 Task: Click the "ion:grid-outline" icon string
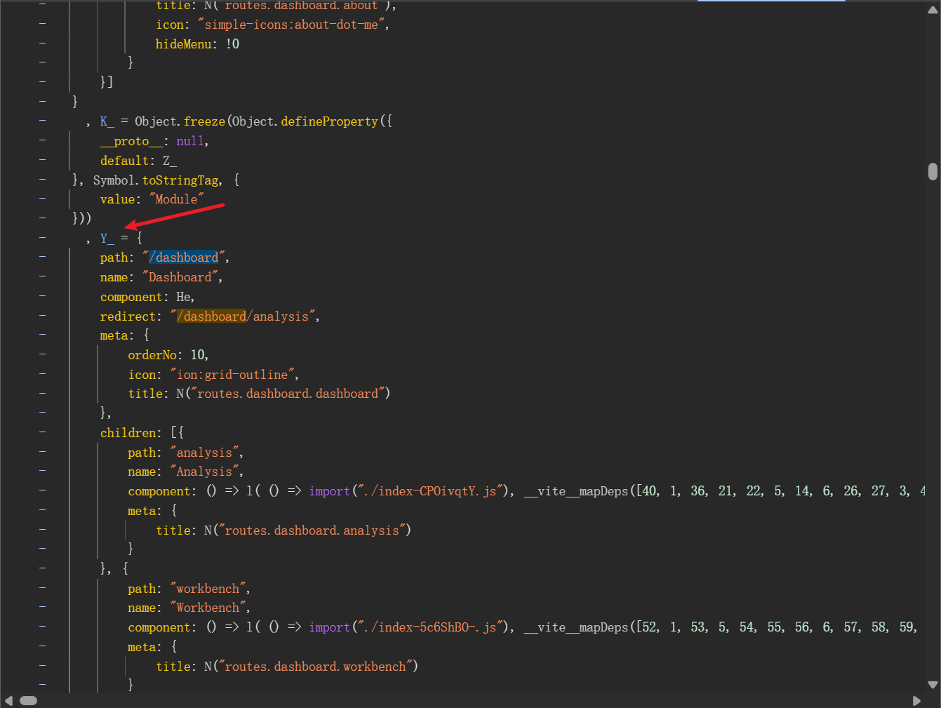[x=233, y=375]
